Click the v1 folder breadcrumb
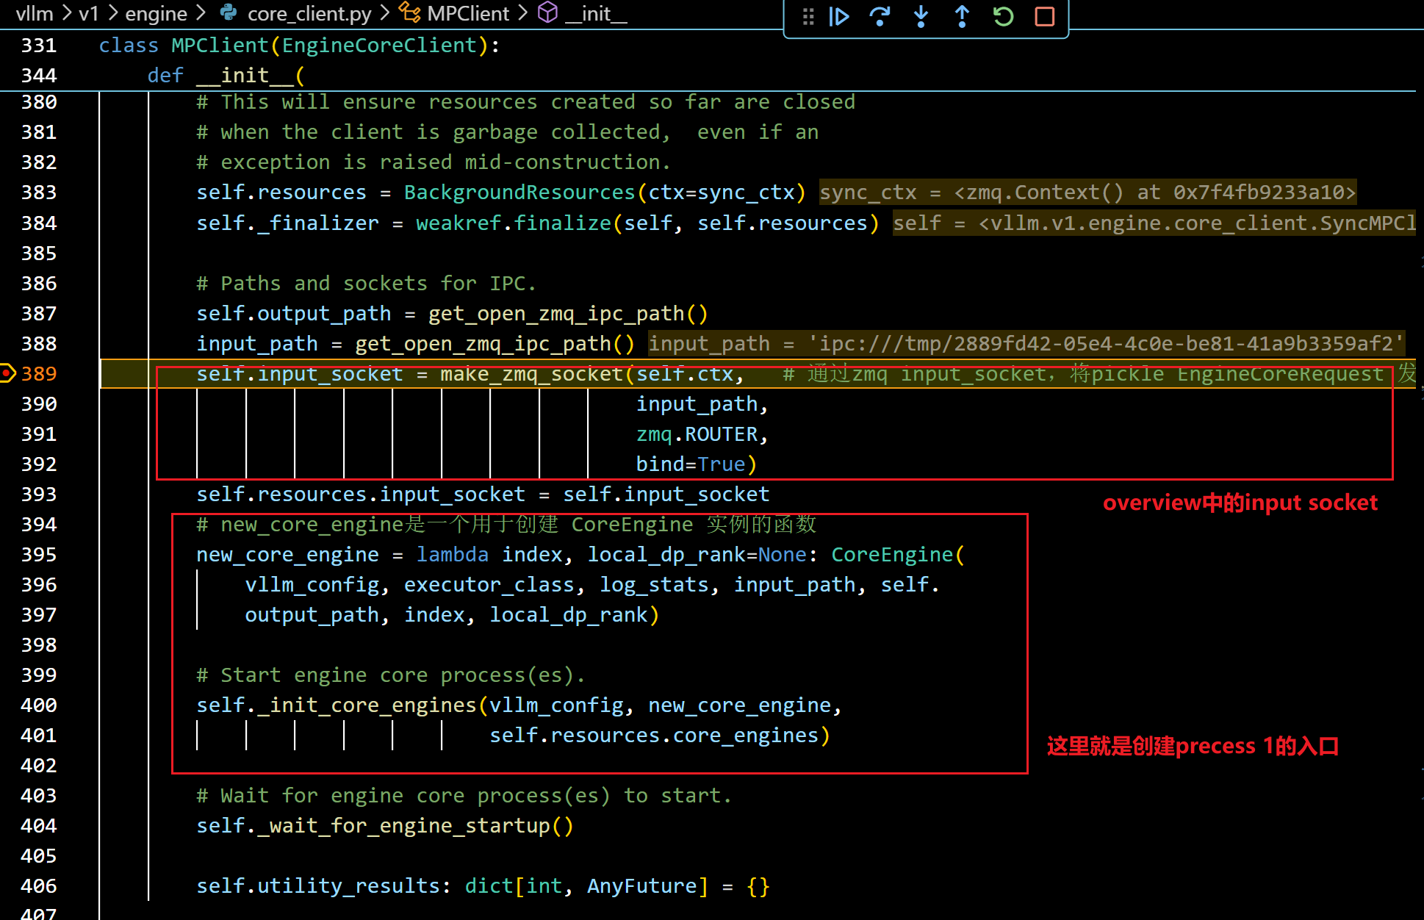Viewport: 1424px width, 920px height. tap(88, 13)
